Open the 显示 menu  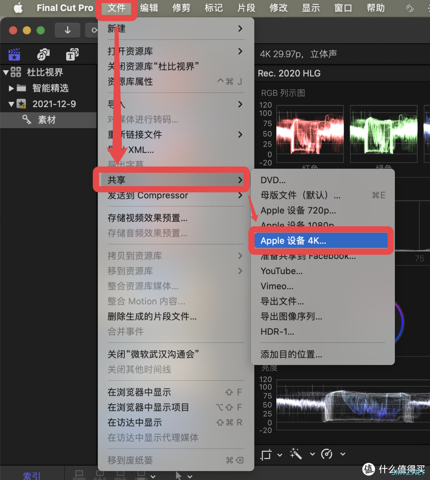(311, 8)
